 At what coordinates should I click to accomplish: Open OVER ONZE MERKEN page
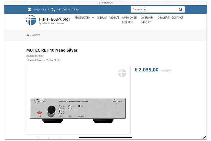(x=129, y=20)
